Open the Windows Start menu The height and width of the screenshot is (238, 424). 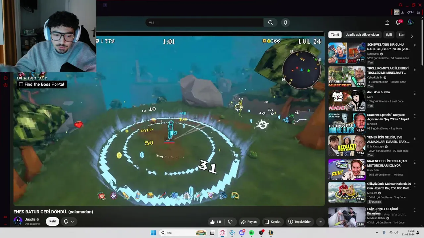[153, 233]
